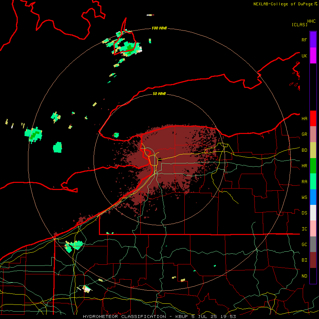Click the UK legend label
This screenshot has width=319, height=319.
coord(304,56)
